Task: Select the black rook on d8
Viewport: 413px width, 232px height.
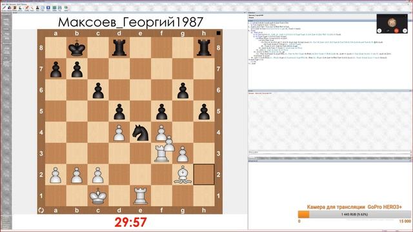Action: (119, 48)
